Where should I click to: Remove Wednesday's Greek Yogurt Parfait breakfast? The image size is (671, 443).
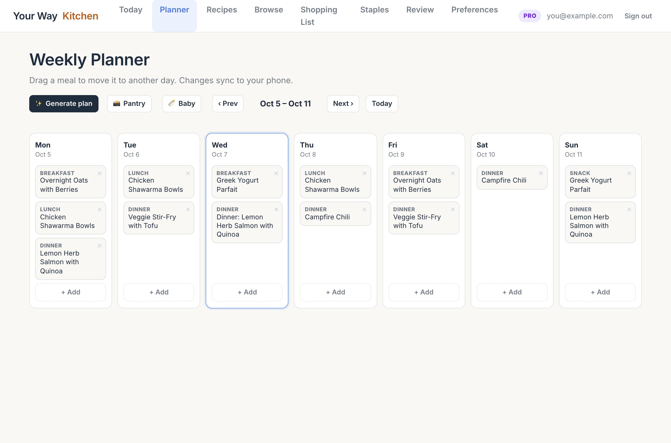pos(276,173)
